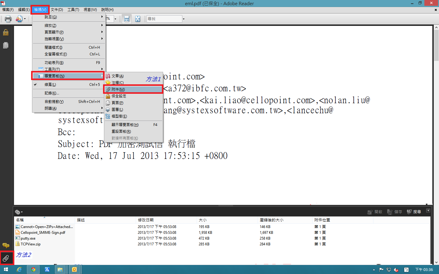Click the 尋找 find input field
The image size is (439, 274).
point(164,19)
